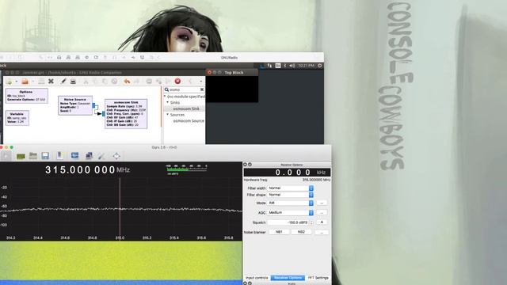507x285 pixels.
Task: Collapse Sources category in block tree
Action: tap(167, 115)
